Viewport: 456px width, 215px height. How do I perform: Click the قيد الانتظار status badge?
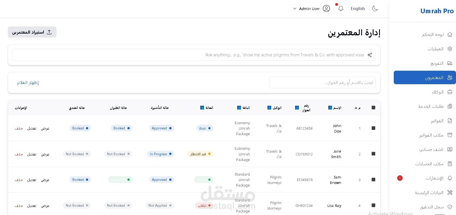200,154
